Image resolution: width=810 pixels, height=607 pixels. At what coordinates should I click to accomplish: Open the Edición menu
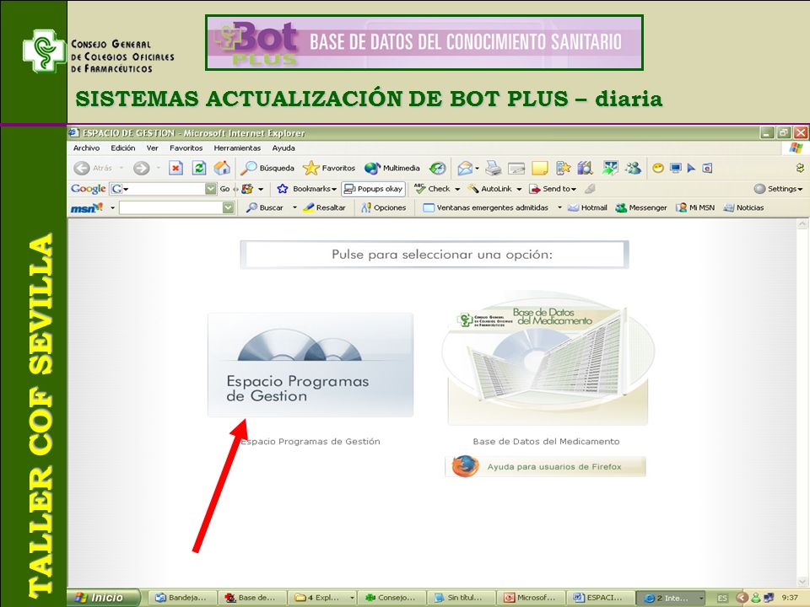(x=123, y=148)
